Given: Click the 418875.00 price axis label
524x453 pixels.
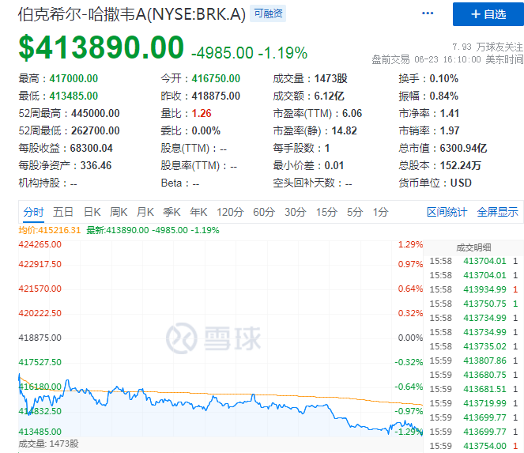Looking at the screenshot, I should (x=40, y=338).
